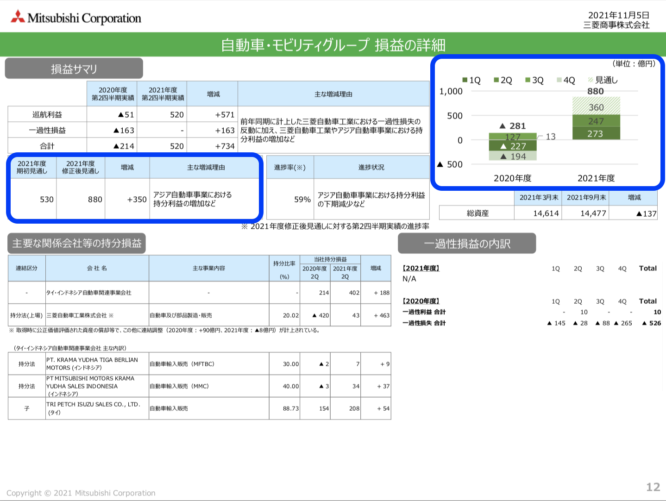
Task: Click the Mitsubishi three-diamond logo
Action: pos(18,17)
